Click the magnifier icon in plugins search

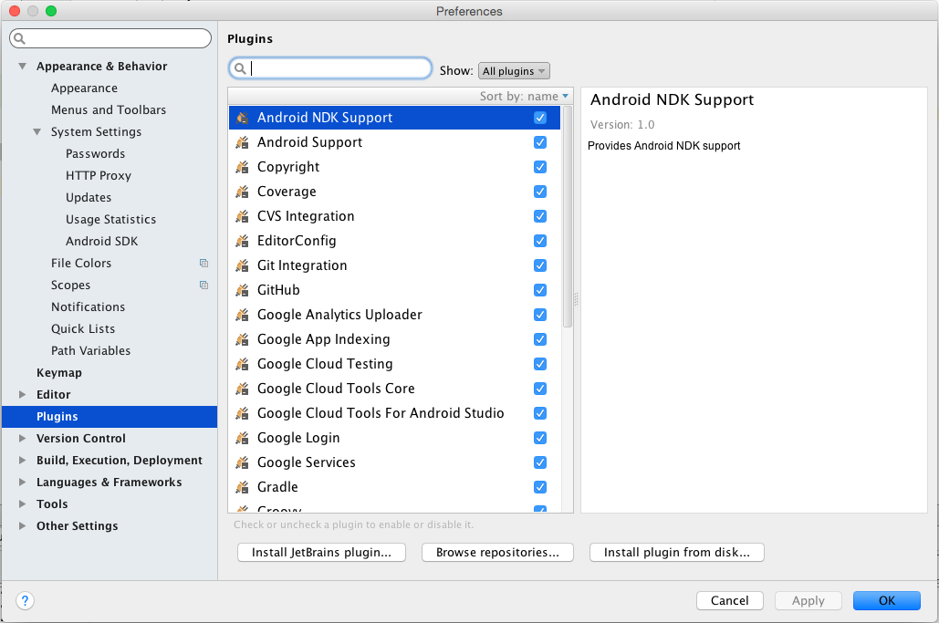coord(240,68)
